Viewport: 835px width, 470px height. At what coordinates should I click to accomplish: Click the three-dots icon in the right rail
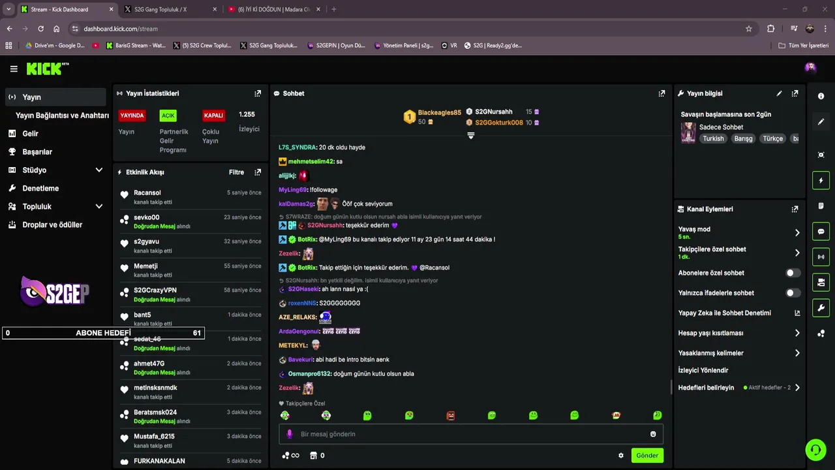821,334
